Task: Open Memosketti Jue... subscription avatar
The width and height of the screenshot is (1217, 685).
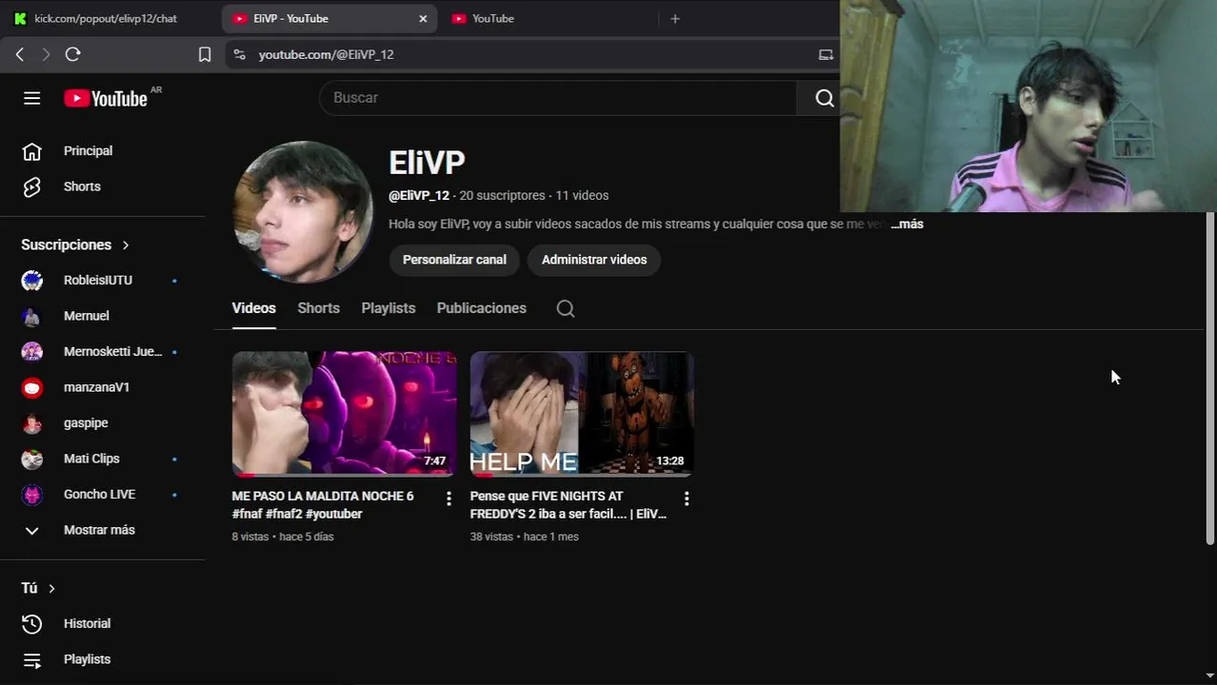Action: pyautogui.click(x=32, y=352)
